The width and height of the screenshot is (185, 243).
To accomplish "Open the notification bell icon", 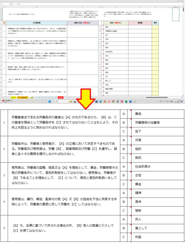I will click(182, 102).
